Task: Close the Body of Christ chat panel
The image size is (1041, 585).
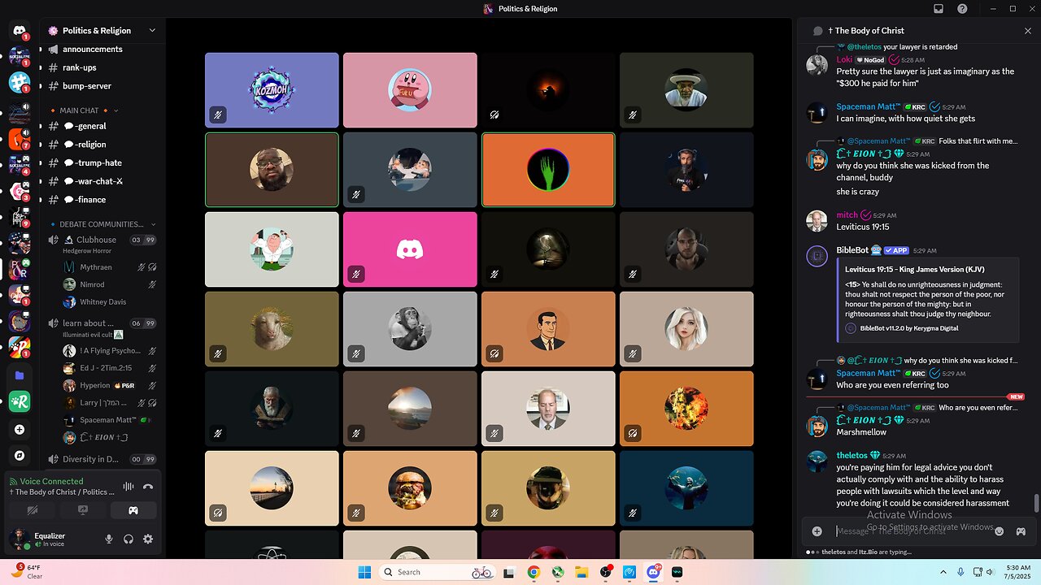Action: [1028, 31]
